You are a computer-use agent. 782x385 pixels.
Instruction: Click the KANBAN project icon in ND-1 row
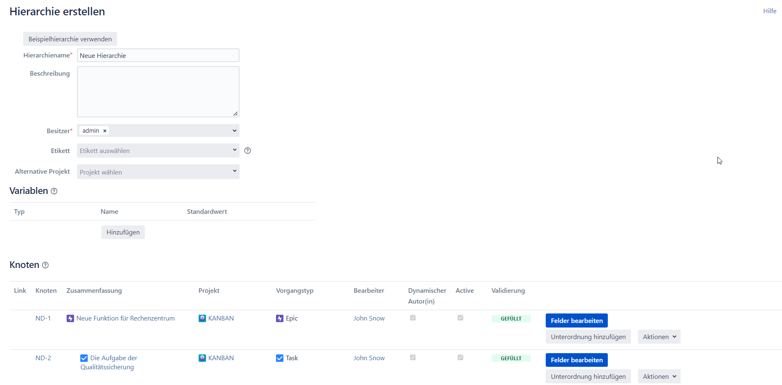point(202,318)
